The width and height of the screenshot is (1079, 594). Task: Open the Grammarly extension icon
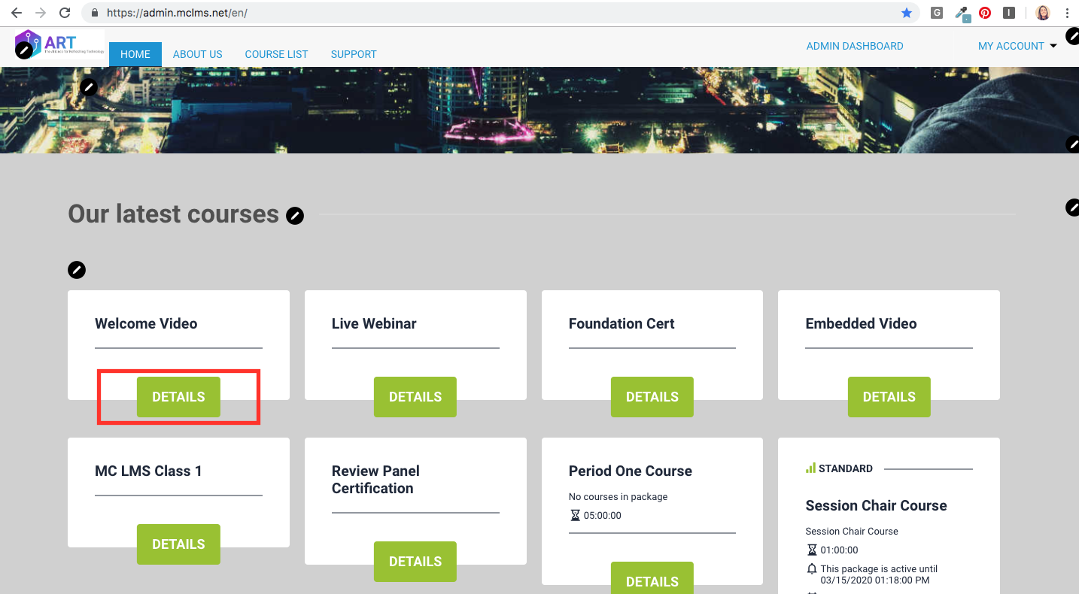tap(936, 12)
